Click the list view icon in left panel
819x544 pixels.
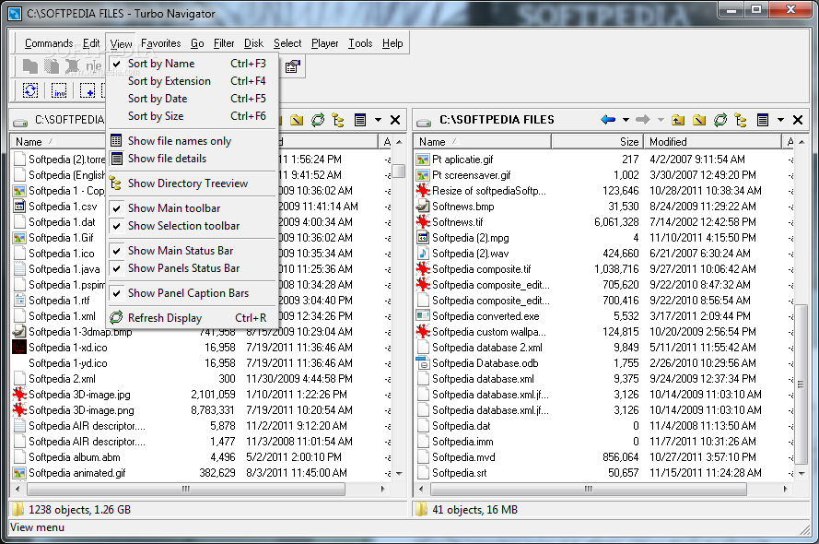pos(360,120)
